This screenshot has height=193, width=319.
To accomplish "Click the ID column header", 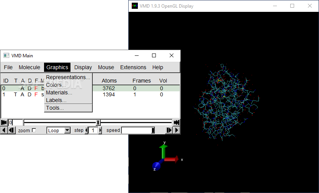I will (x=6, y=81).
